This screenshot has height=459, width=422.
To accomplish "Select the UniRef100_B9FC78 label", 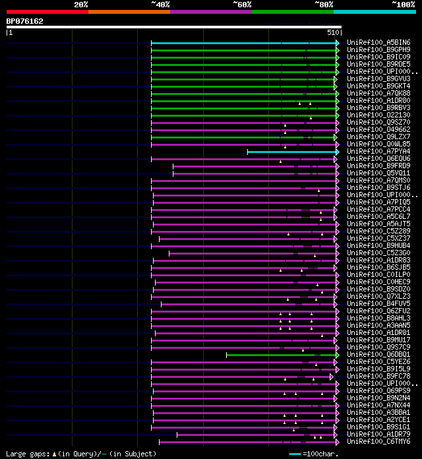I will click(378, 376).
